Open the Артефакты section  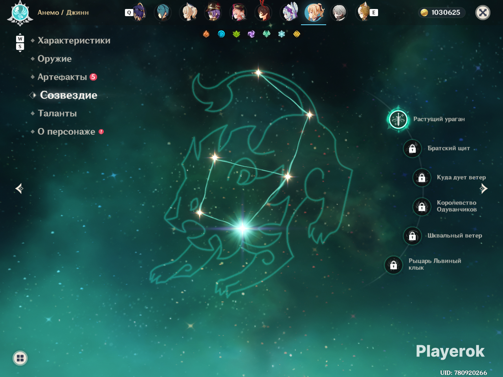(62, 77)
